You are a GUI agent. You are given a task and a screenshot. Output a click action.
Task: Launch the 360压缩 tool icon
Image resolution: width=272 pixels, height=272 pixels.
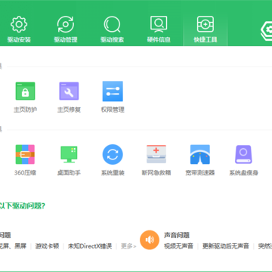(25, 154)
